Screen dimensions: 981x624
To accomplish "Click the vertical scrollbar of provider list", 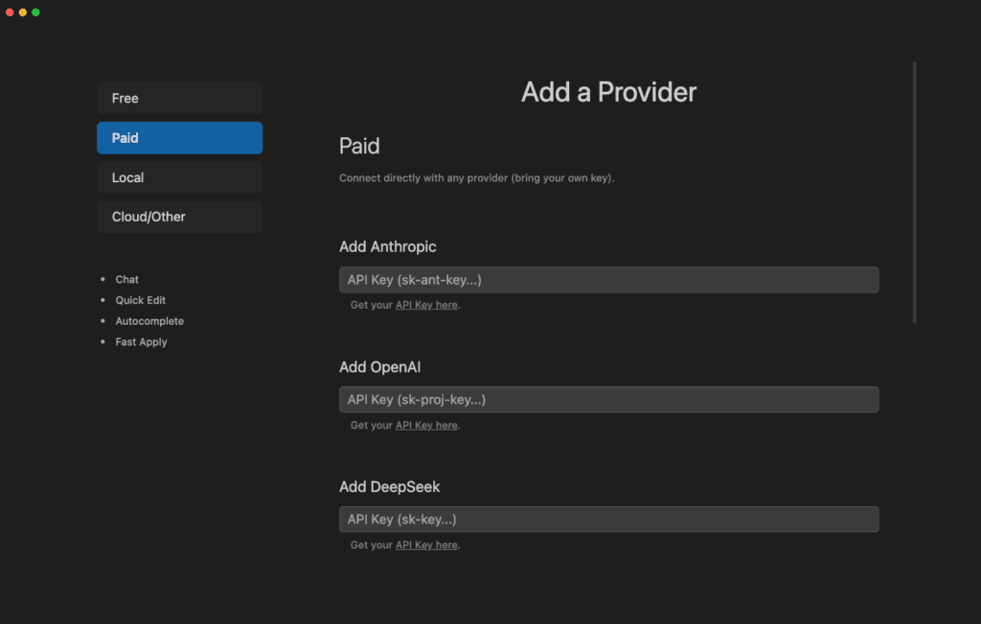I will coord(915,192).
